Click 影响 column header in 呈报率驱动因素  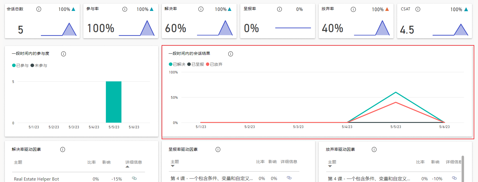coord(272,162)
